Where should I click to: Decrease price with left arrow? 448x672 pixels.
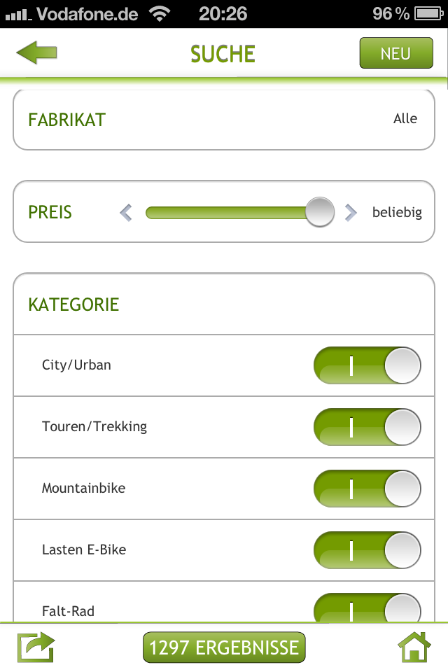click(126, 212)
